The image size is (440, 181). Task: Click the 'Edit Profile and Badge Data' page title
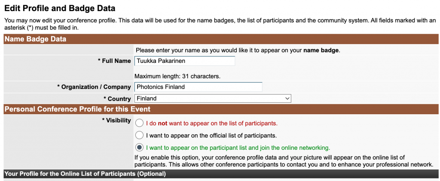(60, 8)
